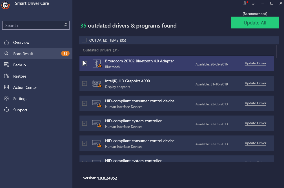Viewport: 284px width, 188px height.
Task: Select the Broadcom 20702 Bluetooth 4.0 Adapter name
Action: [139, 61]
